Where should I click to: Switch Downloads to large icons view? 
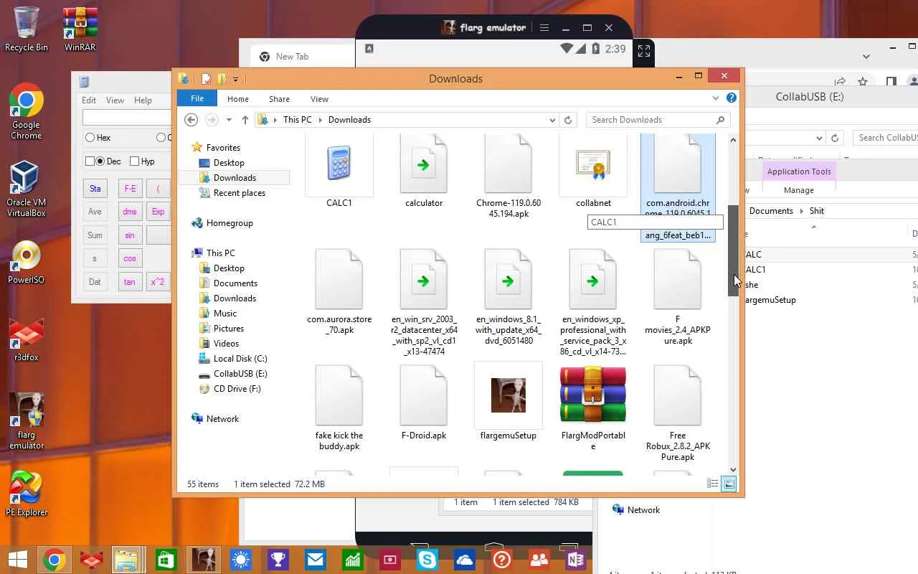pyautogui.click(x=729, y=484)
